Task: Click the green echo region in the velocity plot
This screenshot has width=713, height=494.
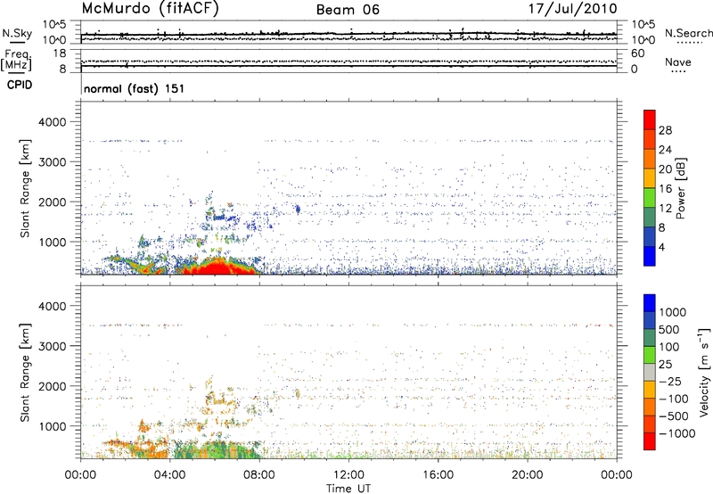Action: 218,449
